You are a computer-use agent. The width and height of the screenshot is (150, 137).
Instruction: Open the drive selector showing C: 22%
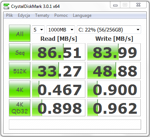click(109, 30)
